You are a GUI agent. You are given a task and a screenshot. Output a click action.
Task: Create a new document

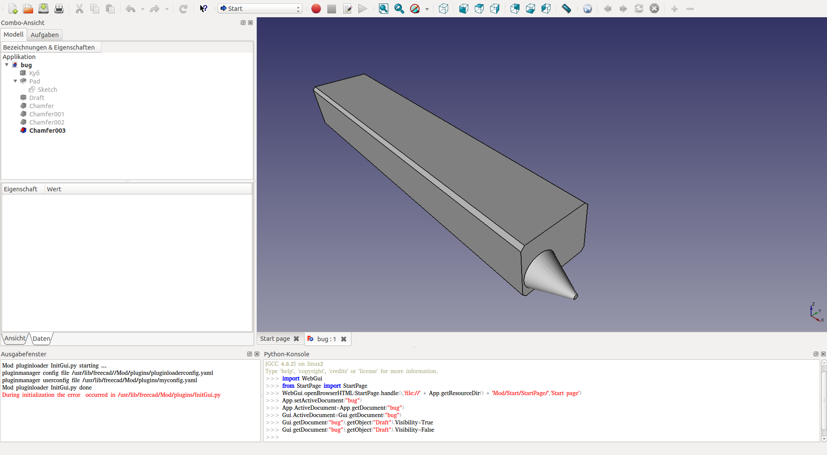tap(13, 9)
